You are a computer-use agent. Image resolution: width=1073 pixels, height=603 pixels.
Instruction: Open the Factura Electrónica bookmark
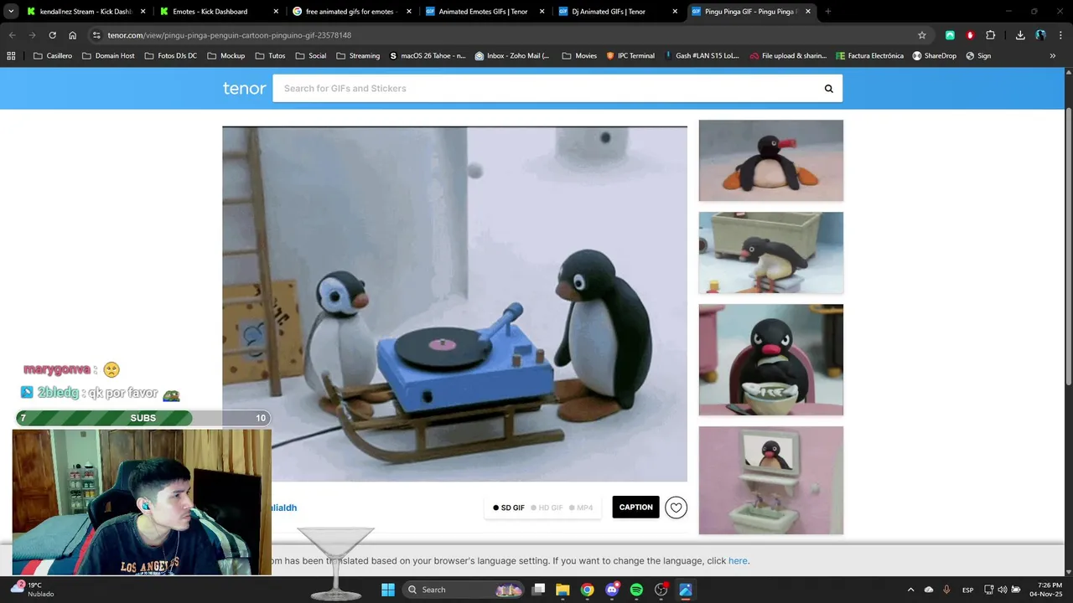click(869, 56)
